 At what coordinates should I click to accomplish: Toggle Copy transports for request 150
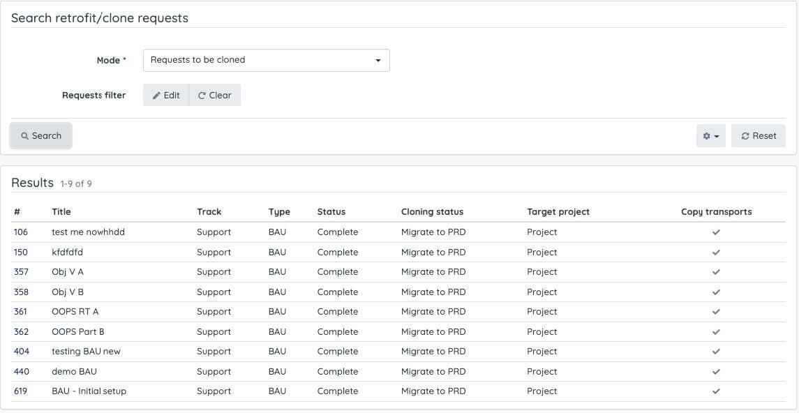click(716, 252)
